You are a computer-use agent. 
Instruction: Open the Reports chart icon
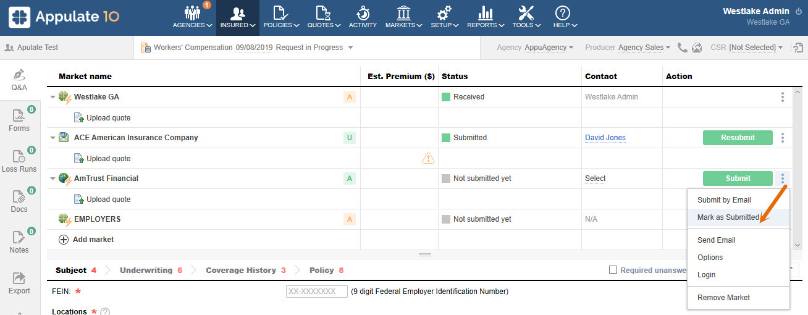click(486, 13)
